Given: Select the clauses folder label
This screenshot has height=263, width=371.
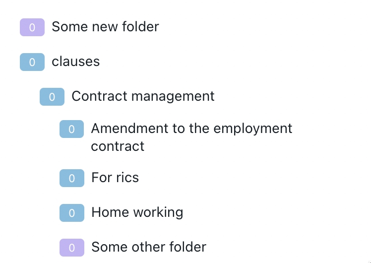Looking at the screenshot, I should [x=76, y=62].
